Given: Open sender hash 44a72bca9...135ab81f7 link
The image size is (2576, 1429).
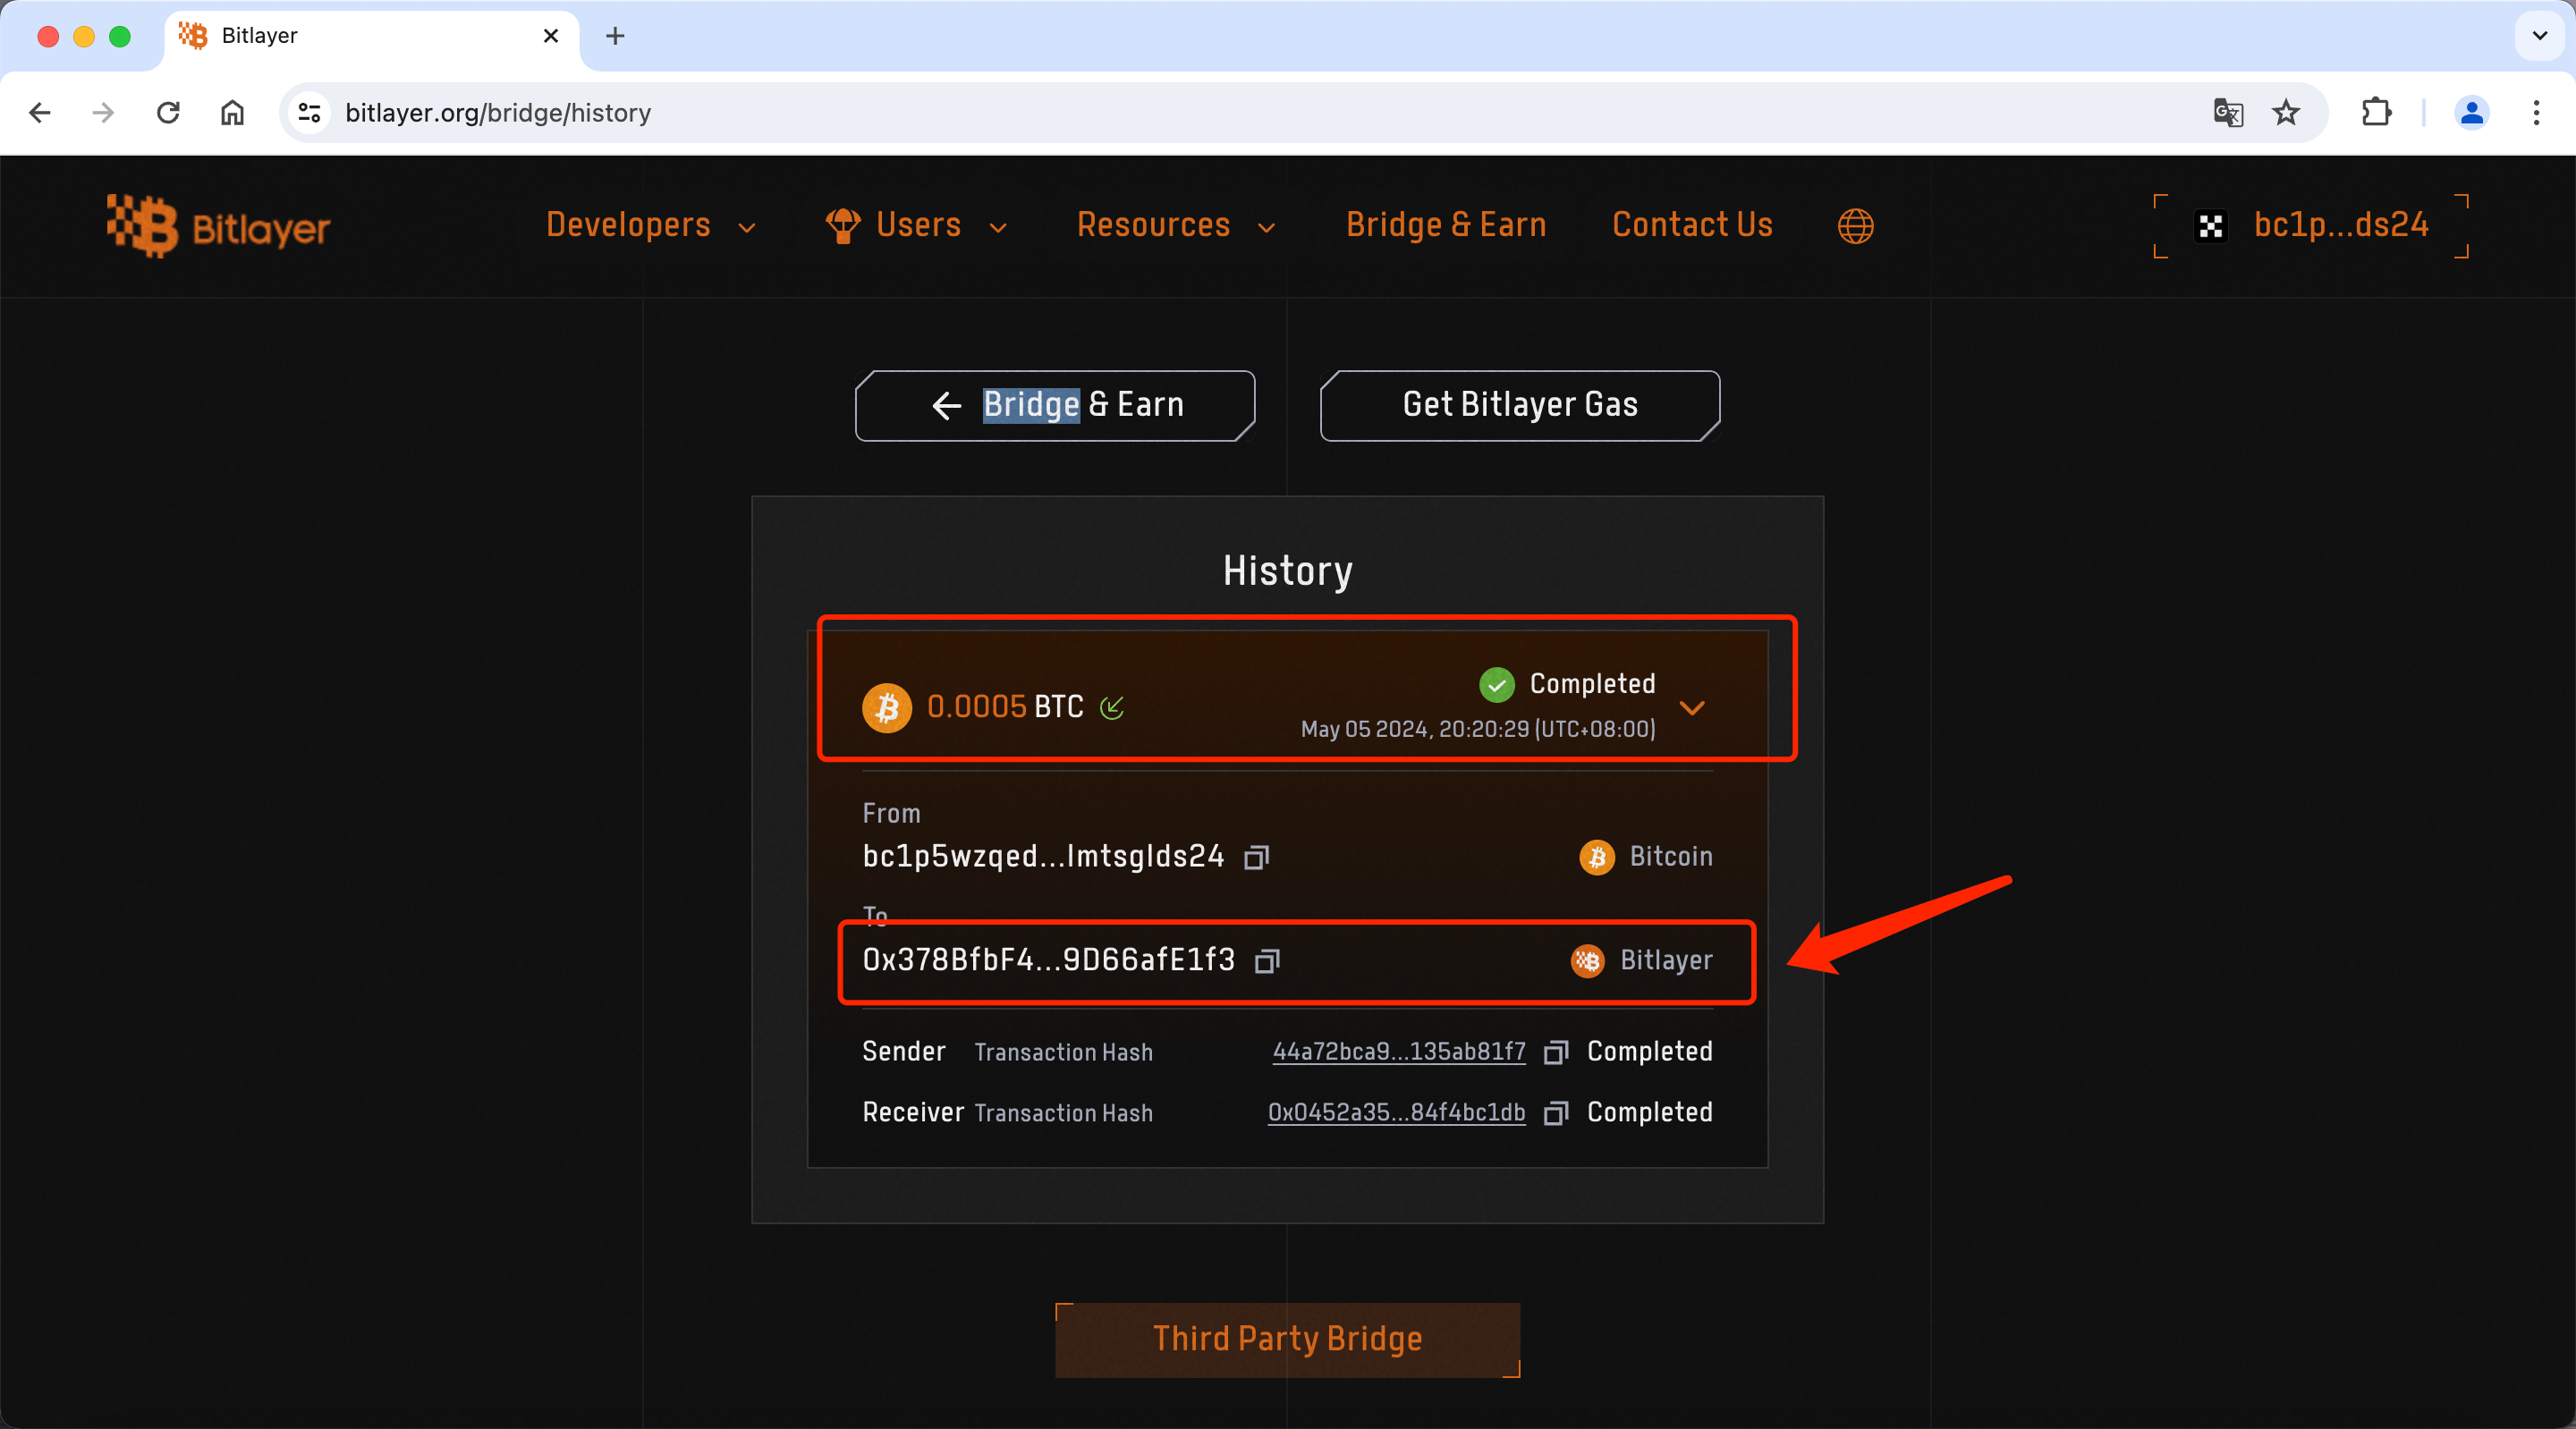Looking at the screenshot, I should [x=1398, y=1052].
